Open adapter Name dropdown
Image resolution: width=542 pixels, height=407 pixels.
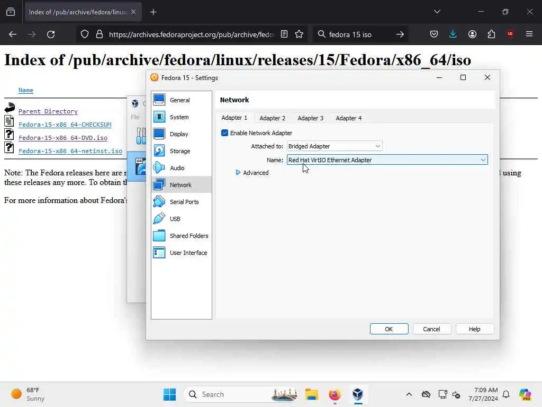pos(387,160)
